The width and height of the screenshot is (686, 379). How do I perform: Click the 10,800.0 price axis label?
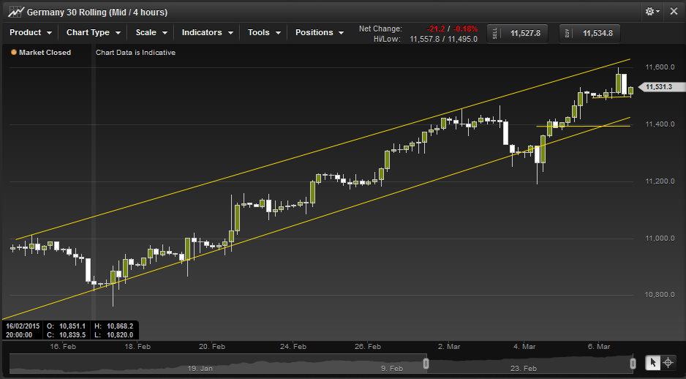pyautogui.click(x=660, y=295)
